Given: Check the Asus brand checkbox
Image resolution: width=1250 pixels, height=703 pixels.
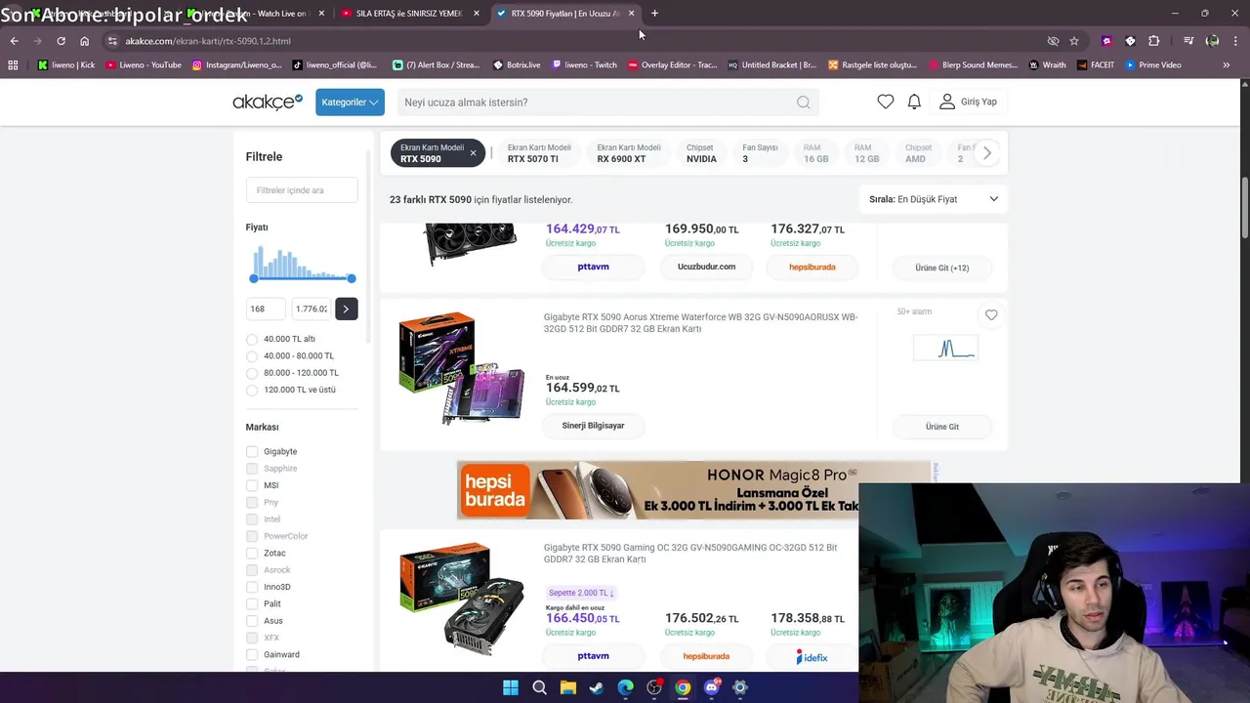Looking at the screenshot, I should tap(252, 621).
